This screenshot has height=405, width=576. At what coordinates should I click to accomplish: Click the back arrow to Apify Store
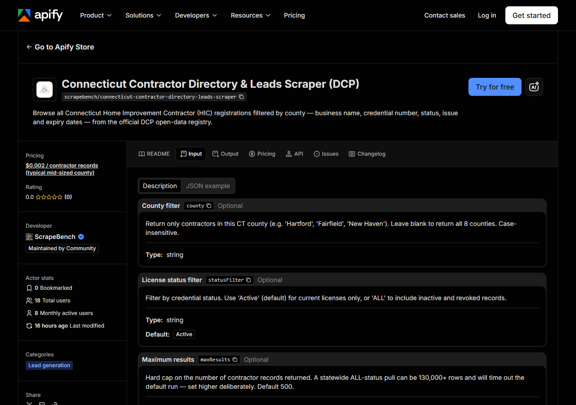click(x=29, y=47)
